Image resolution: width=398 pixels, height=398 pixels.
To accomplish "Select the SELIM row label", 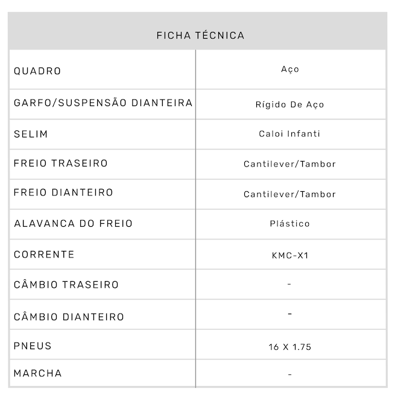I will 31,134.
